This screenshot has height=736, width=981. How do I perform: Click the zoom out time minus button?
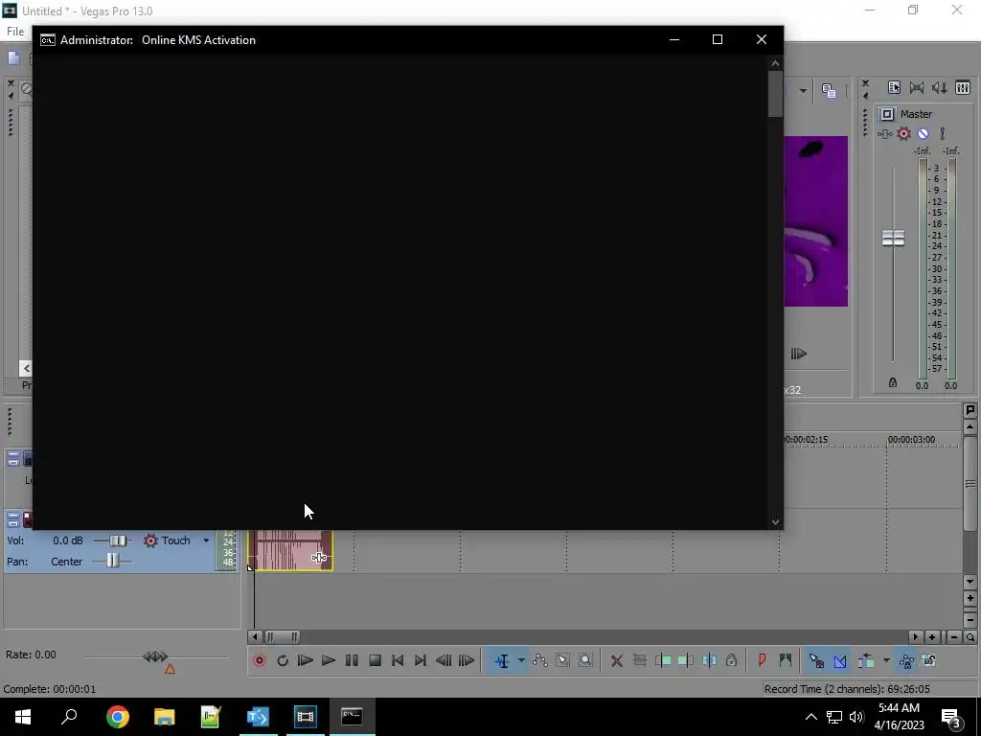coord(953,637)
